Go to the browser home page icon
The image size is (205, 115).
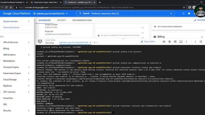point(11,7)
